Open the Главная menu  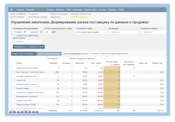point(20,10)
